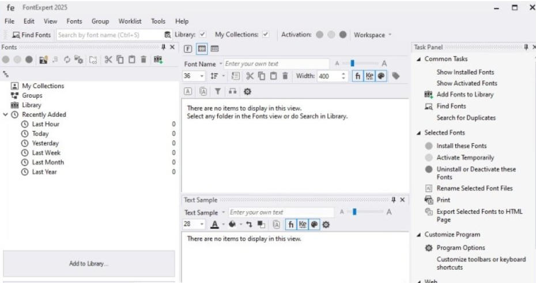This screenshot has height=283, width=536.
Task: Pin the Fonts panel with the pushpin icon
Action: click(x=164, y=47)
